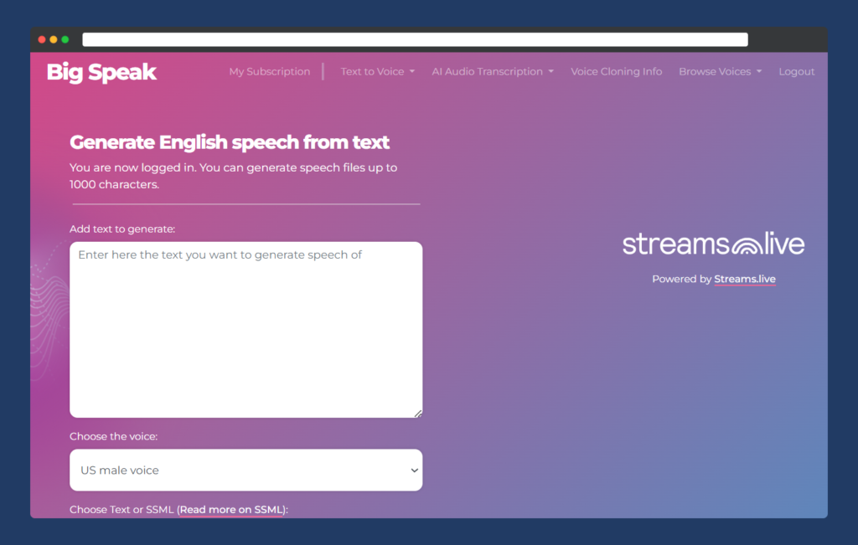Grab the textarea resize handle corner

pos(418,414)
